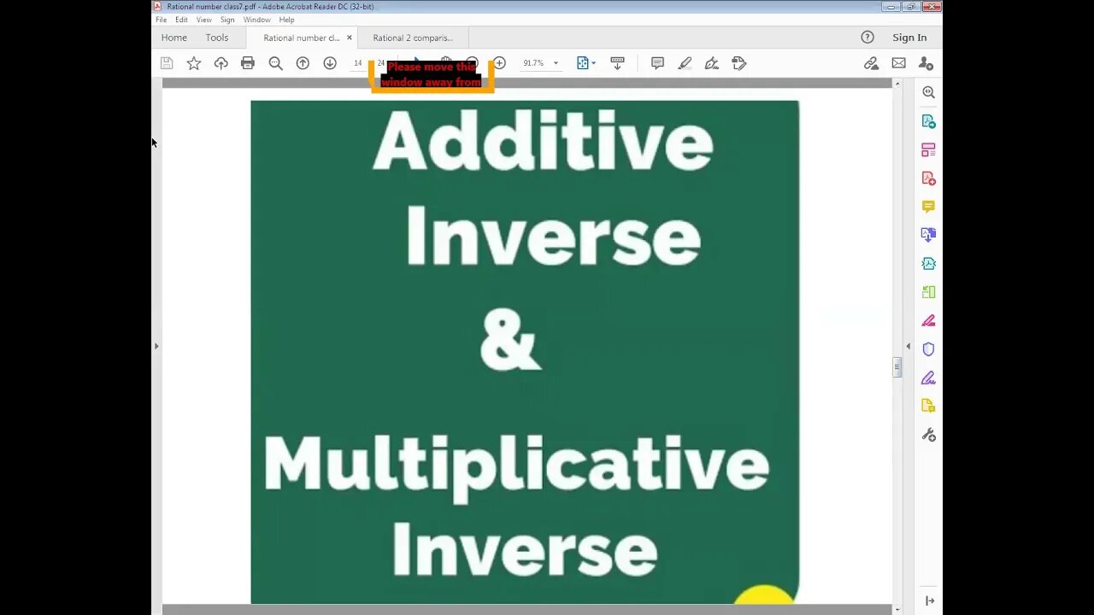The width and height of the screenshot is (1094, 615).
Task: Click the stamp tool in toolbar
Action: click(x=739, y=63)
